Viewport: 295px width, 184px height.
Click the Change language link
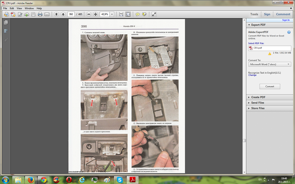pyautogui.click(x=252, y=75)
